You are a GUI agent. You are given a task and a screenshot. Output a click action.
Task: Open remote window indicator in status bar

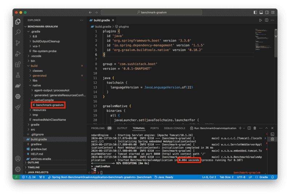coord(16,177)
